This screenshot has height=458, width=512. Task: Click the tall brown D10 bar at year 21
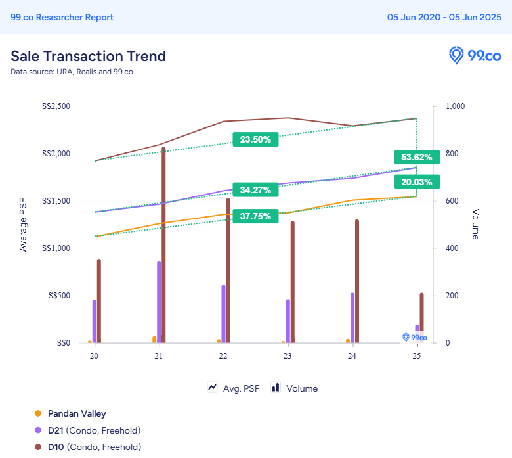pos(163,245)
